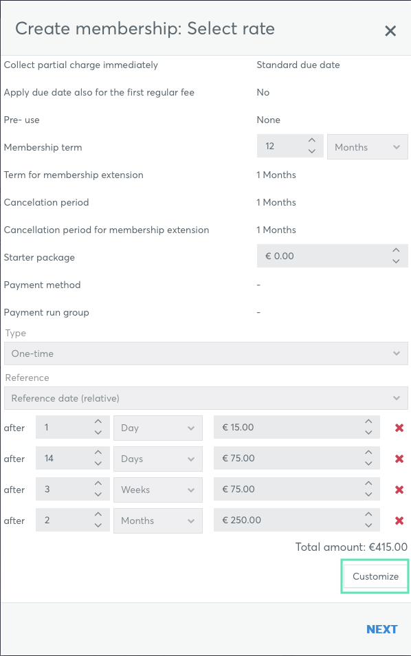The height and width of the screenshot is (656, 411).
Task: Click the € 15.00 amount field
Action: (x=297, y=427)
